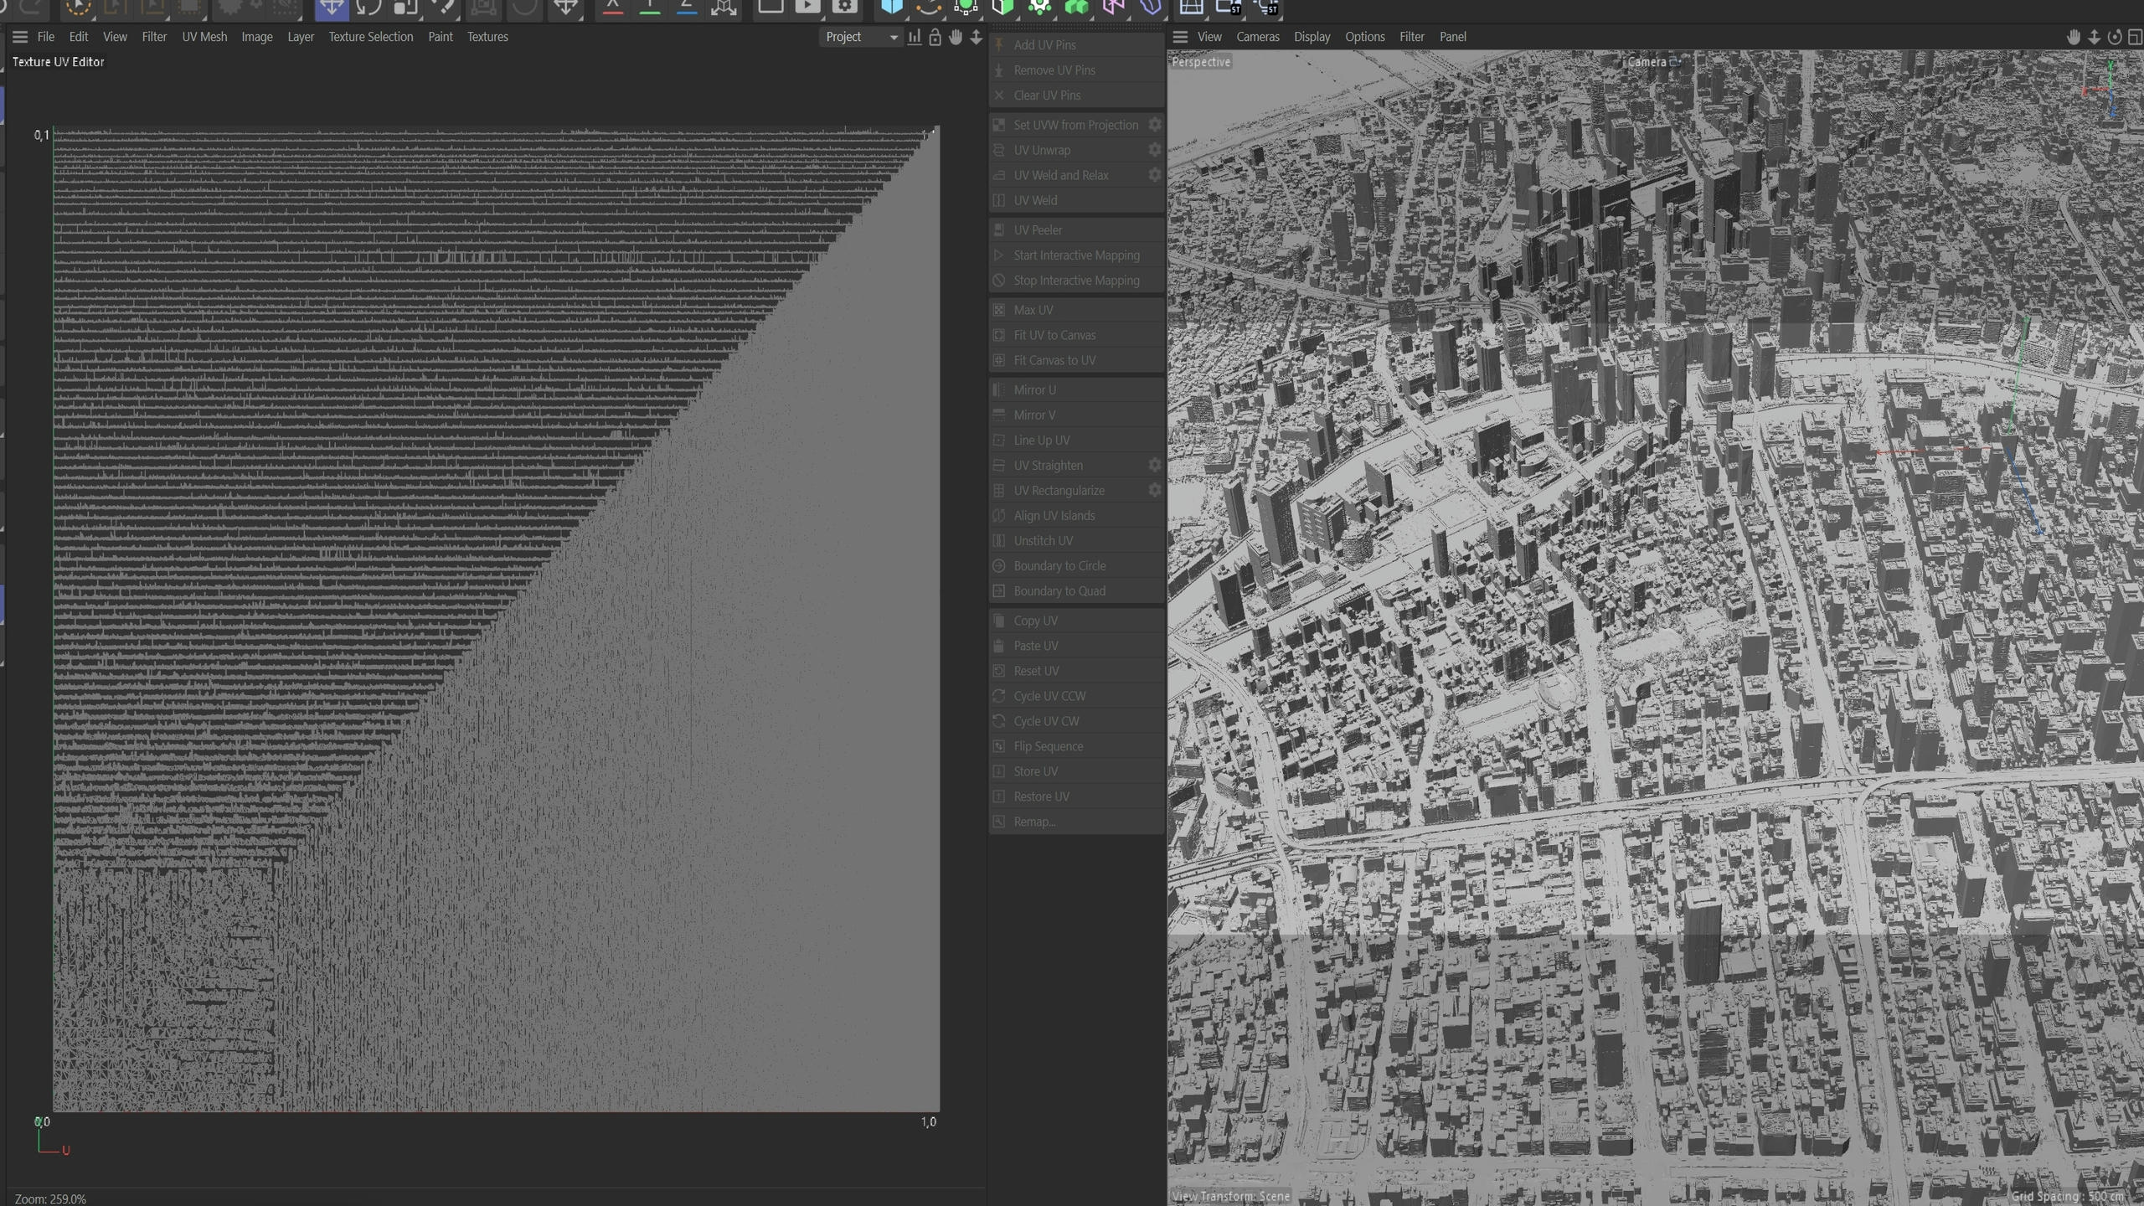Click the hand pan icon in UV editor
The image size is (2144, 1206).
(956, 37)
